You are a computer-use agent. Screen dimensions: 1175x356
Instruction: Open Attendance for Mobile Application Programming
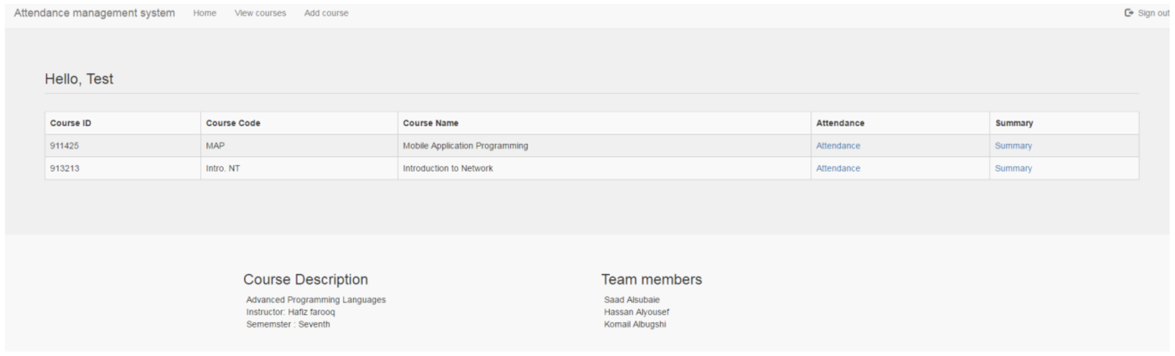coord(838,146)
